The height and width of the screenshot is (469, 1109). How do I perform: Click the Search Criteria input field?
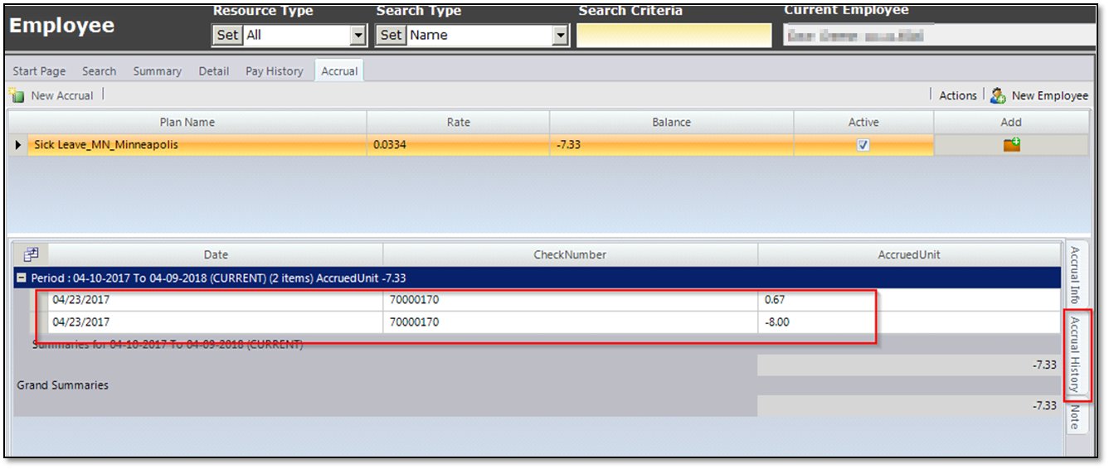(674, 35)
